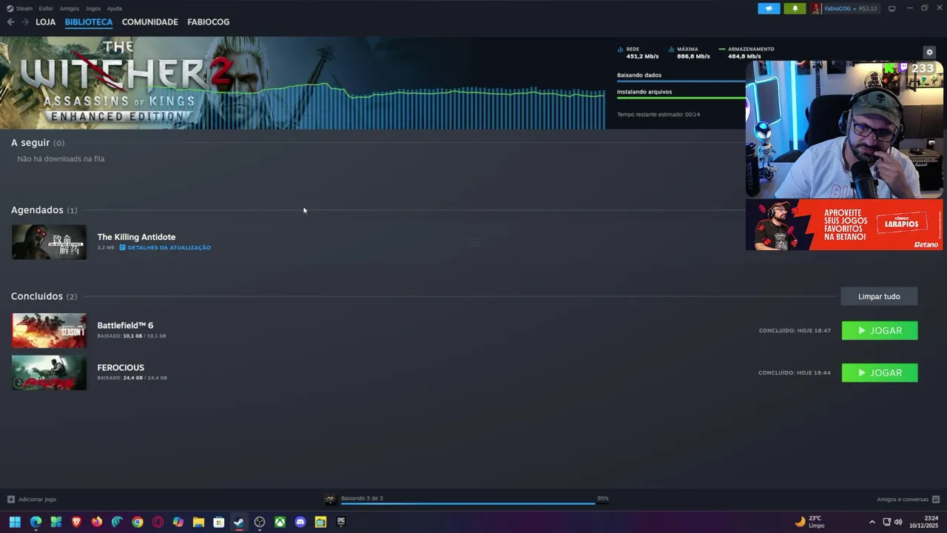Play Battlefield 6 with JOGAR button
The width and height of the screenshot is (947, 533).
pyautogui.click(x=880, y=331)
